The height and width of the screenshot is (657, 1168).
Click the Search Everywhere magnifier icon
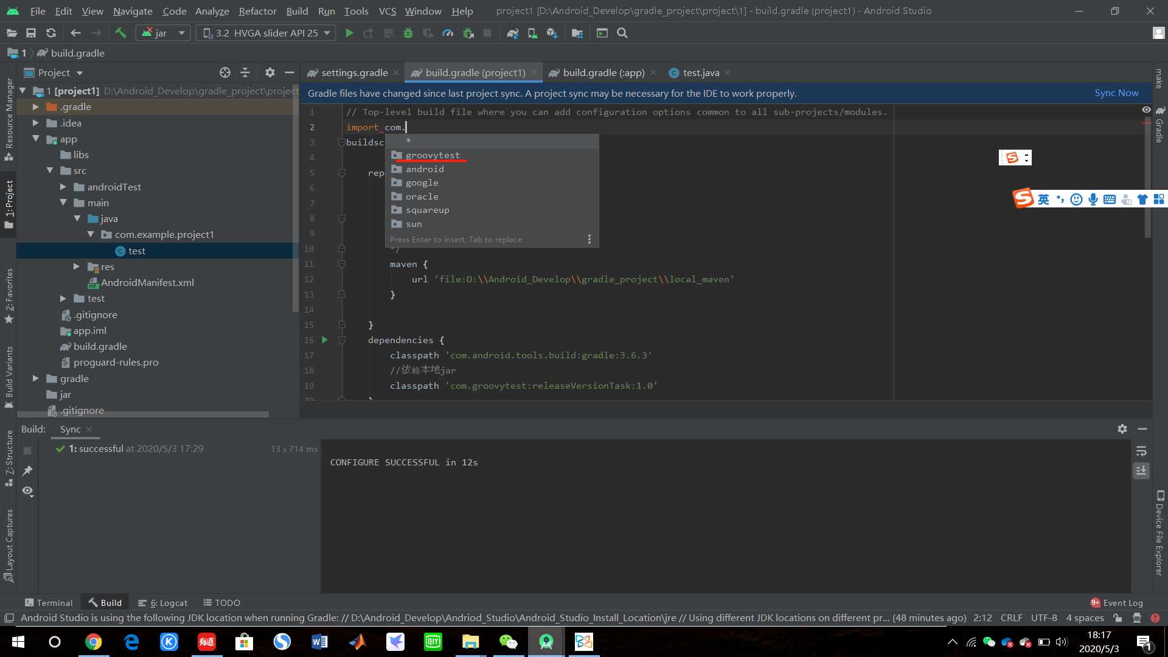(x=622, y=33)
